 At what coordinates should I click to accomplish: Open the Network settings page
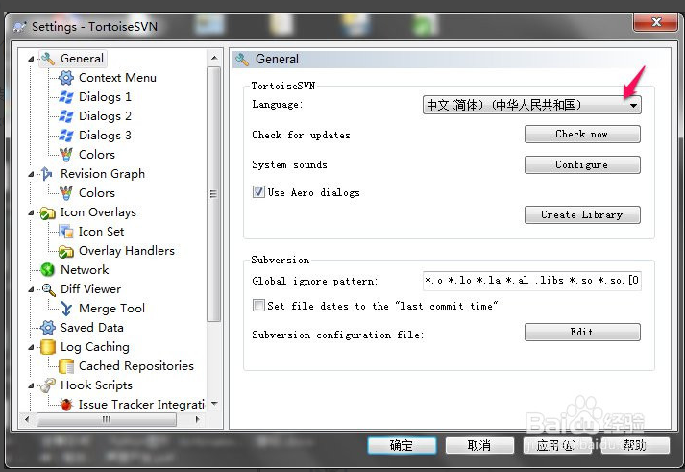(x=85, y=270)
